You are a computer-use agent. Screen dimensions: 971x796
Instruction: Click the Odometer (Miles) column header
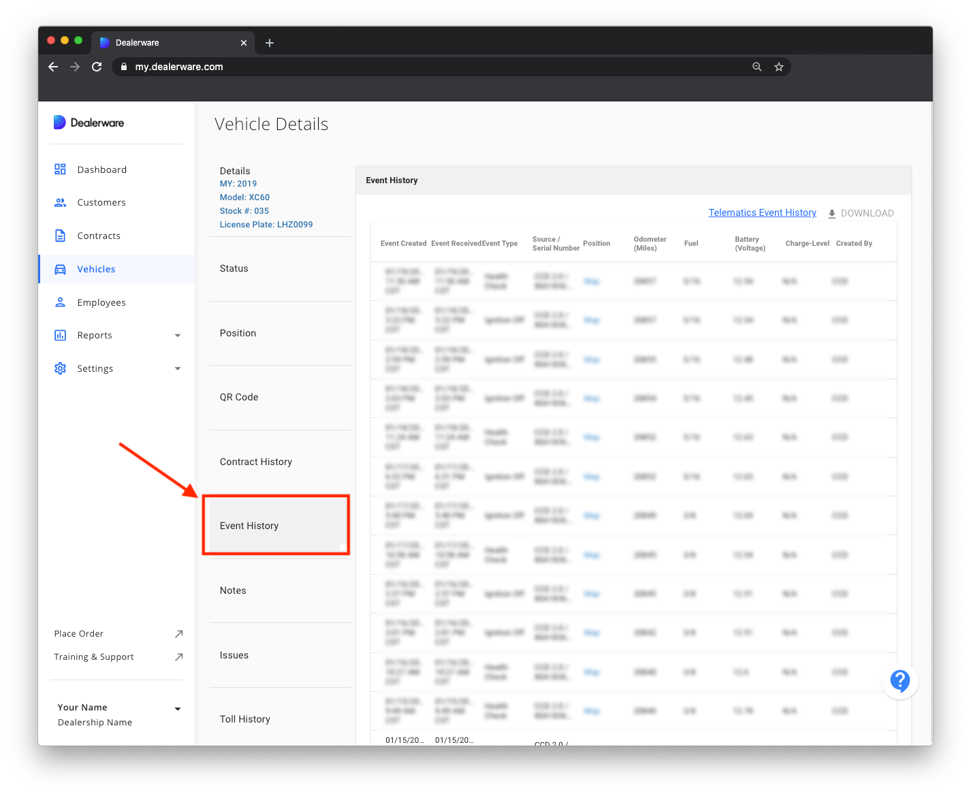[650, 244]
